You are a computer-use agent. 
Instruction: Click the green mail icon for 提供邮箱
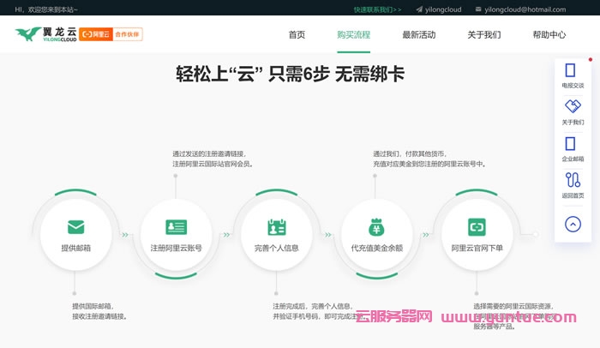coord(75,226)
